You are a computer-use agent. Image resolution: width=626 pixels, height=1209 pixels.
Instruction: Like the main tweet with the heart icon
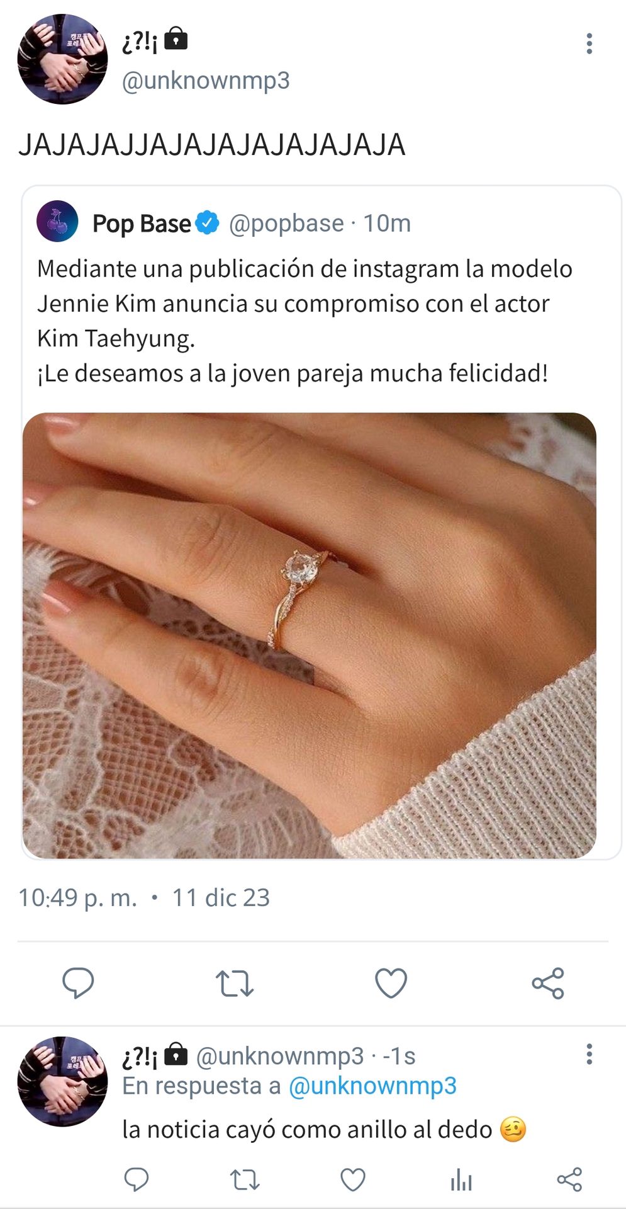click(391, 983)
